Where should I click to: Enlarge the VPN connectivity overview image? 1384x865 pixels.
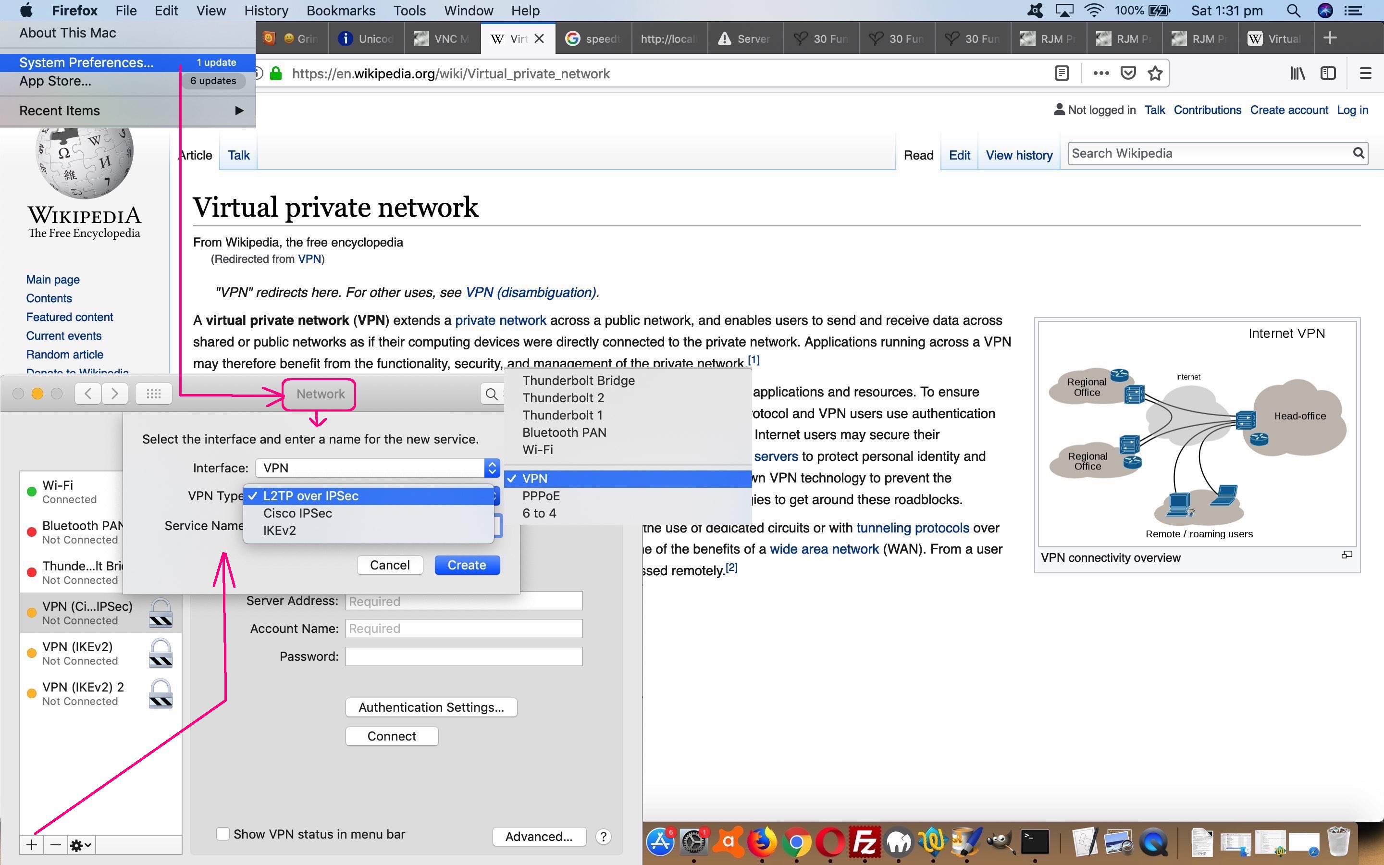1347,555
